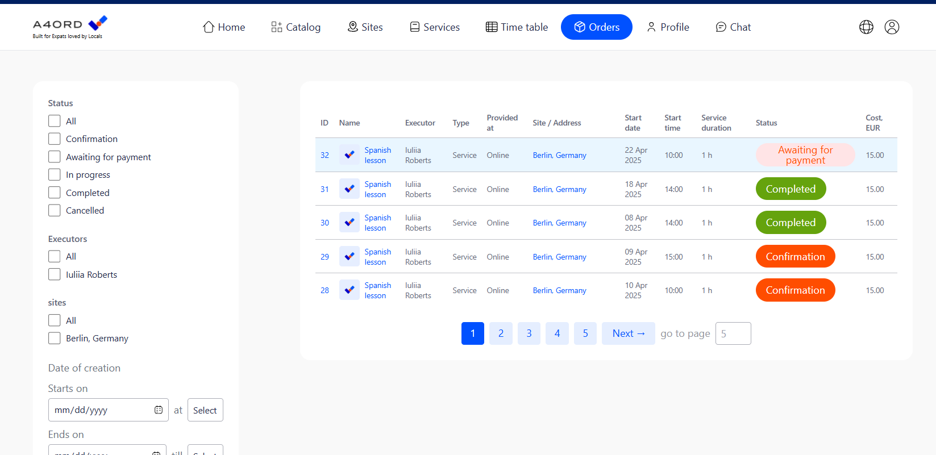Tick the In progress status checkbox
936x455 pixels.
(55, 174)
